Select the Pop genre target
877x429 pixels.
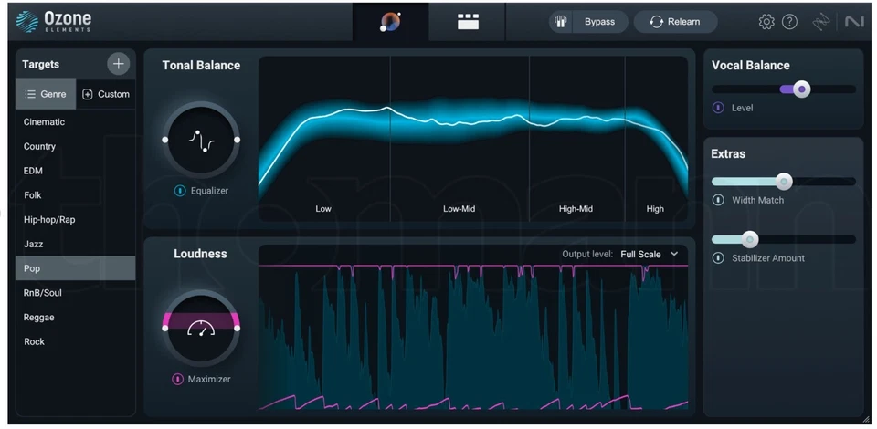(76, 268)
